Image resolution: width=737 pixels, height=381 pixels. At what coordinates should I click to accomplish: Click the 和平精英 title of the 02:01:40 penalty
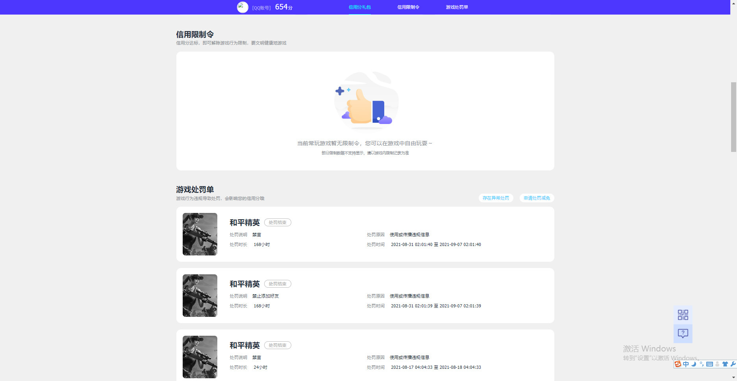245,223
